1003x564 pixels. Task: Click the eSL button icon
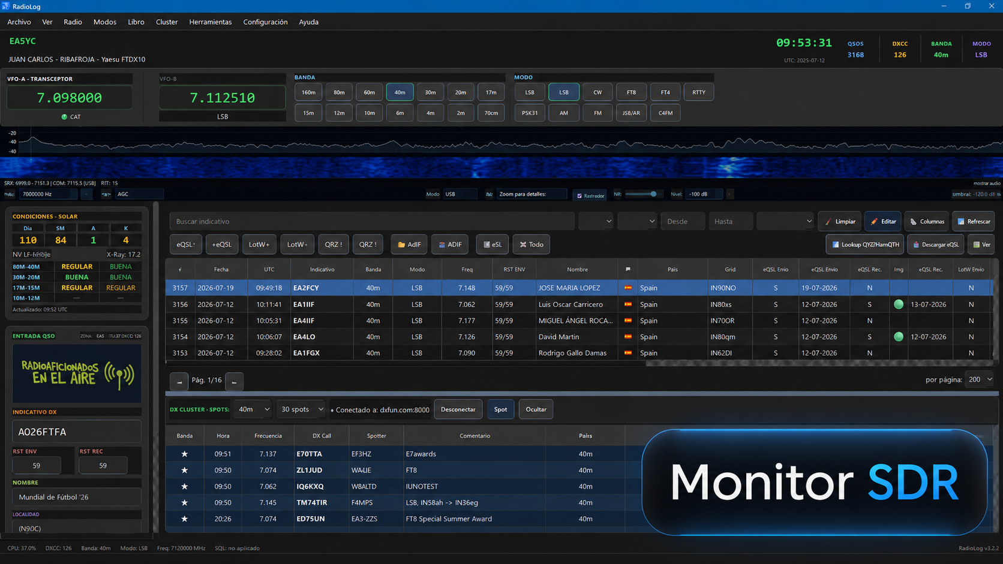click(x=493, y=245)
